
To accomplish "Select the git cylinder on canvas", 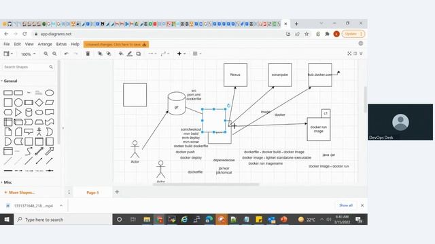I will pos(177,104).
